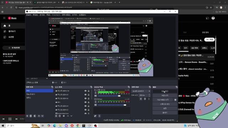Viewport: 228px width, 128px height.
Task: Open advanced audio settings gear in mixer
Action: (95, 116)
